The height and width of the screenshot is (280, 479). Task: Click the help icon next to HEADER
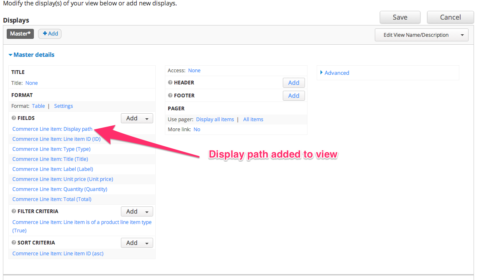click(169, 82)
